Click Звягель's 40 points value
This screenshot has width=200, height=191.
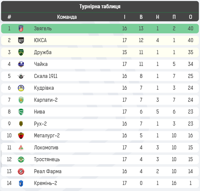pyautogui.click(x=190, y=29)
